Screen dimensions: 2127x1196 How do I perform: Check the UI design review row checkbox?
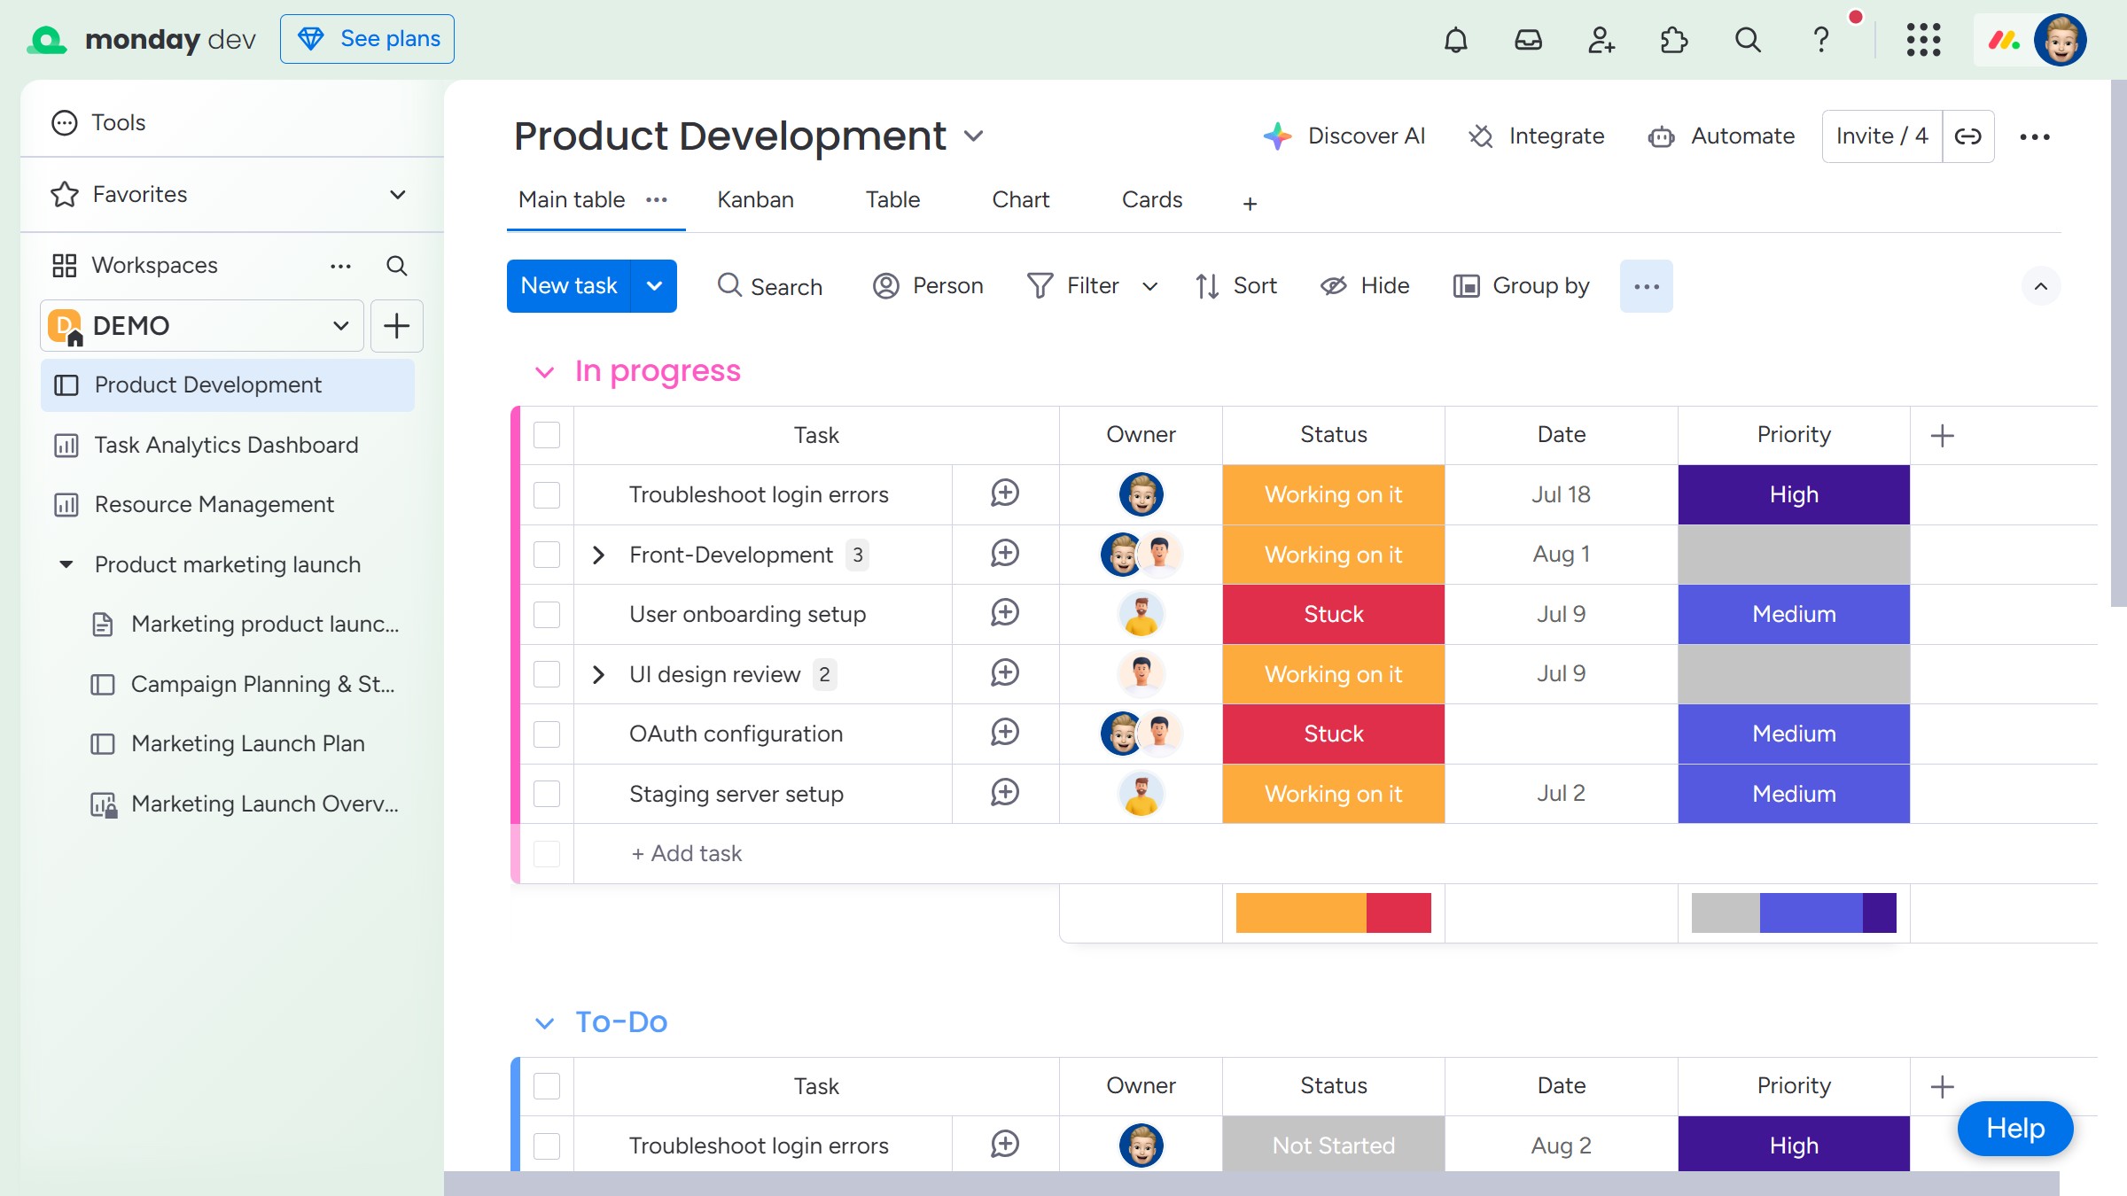point(547,674)
